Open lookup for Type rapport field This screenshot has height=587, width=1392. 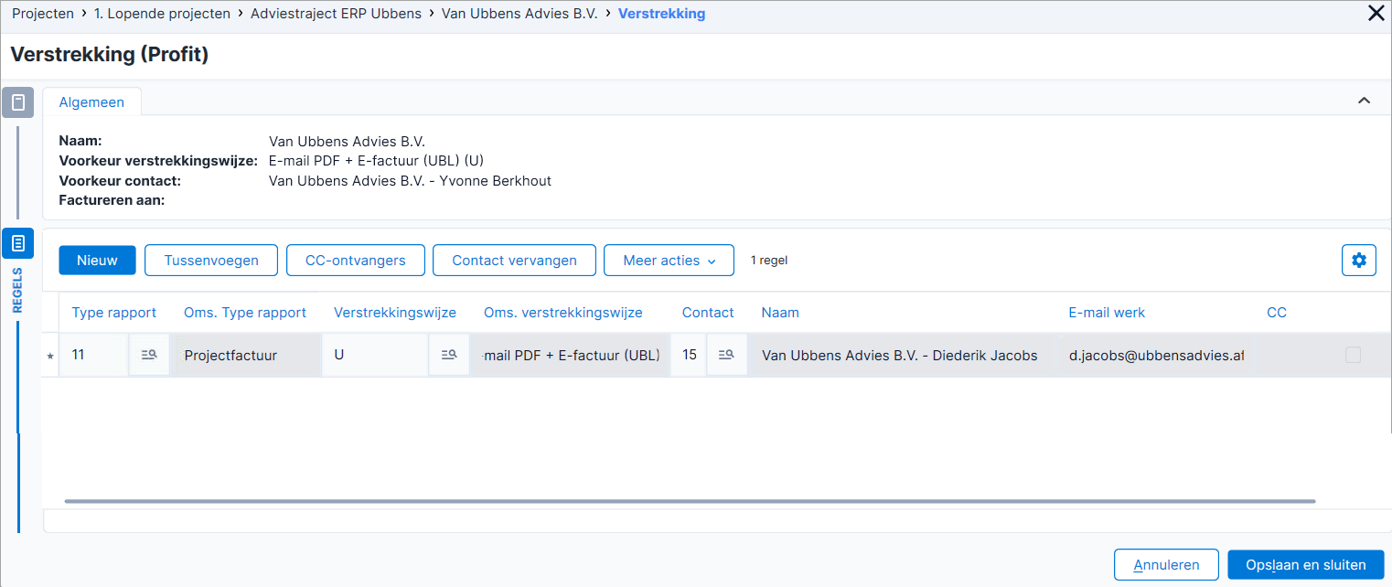[148, 355]
